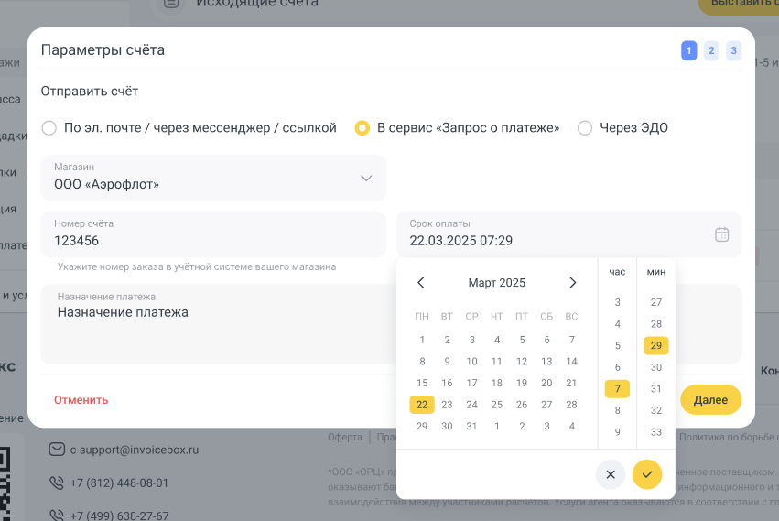Go to previous month in calendar
Screen dimensions: 779x521
421,283
